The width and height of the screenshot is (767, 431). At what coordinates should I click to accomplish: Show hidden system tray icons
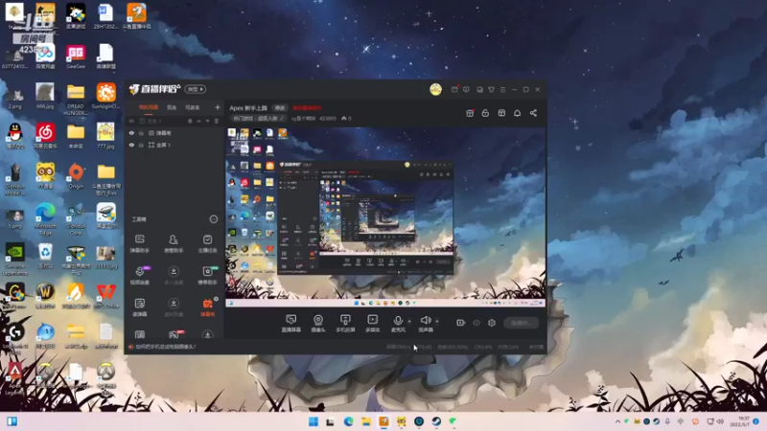pyautogui.click(x=617, y=421)
